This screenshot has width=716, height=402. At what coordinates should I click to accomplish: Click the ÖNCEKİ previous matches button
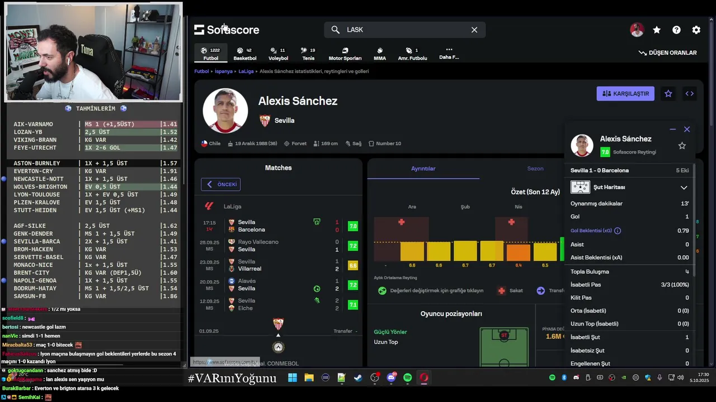[220, 184]
